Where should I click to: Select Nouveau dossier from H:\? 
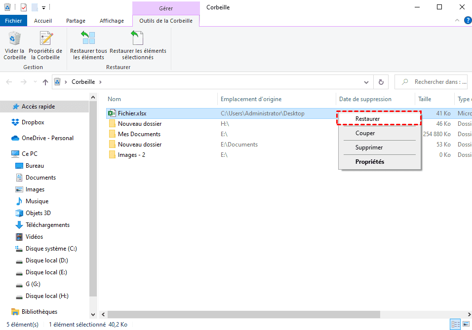(x=140, y=124)
